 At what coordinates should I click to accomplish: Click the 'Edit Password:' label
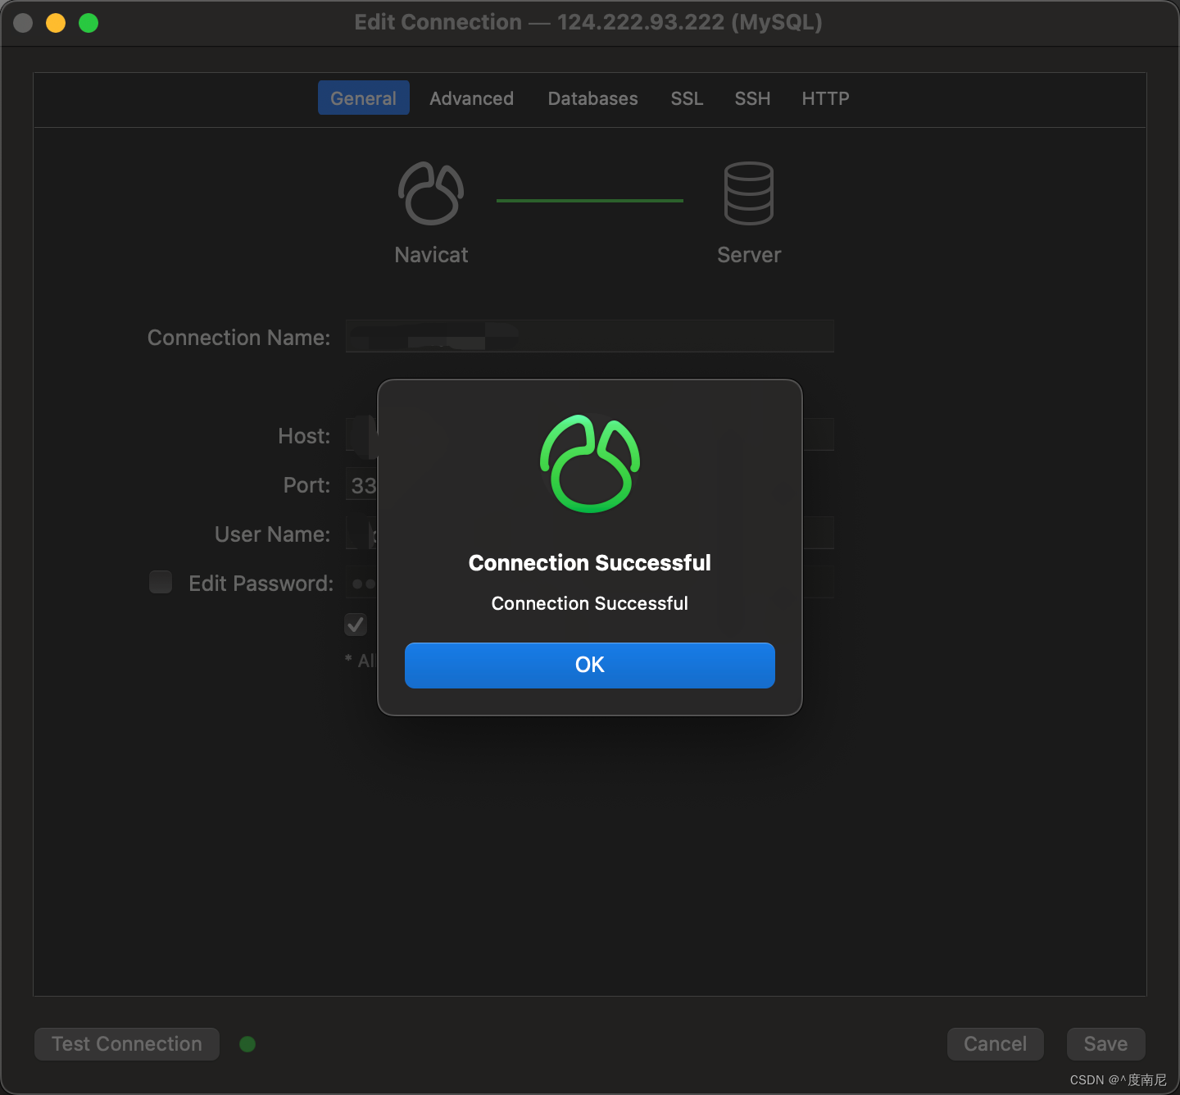click(261, 584)
